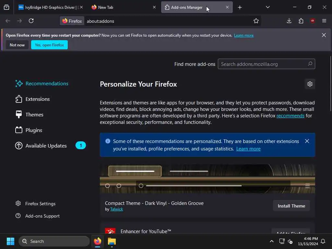Click the network status tray icon
Image resolution: width=332 pixels, height=249 pixels.
[282, 241]
